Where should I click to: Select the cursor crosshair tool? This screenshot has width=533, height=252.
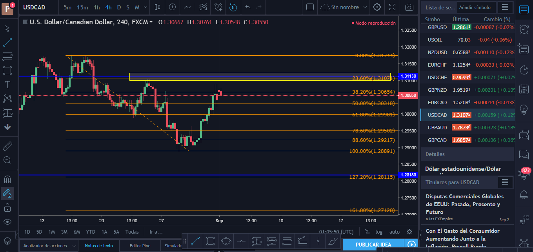[7, 28]
